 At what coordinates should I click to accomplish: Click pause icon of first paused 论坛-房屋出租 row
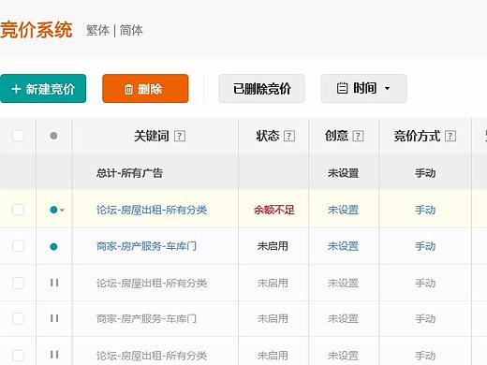click(54, 283)
